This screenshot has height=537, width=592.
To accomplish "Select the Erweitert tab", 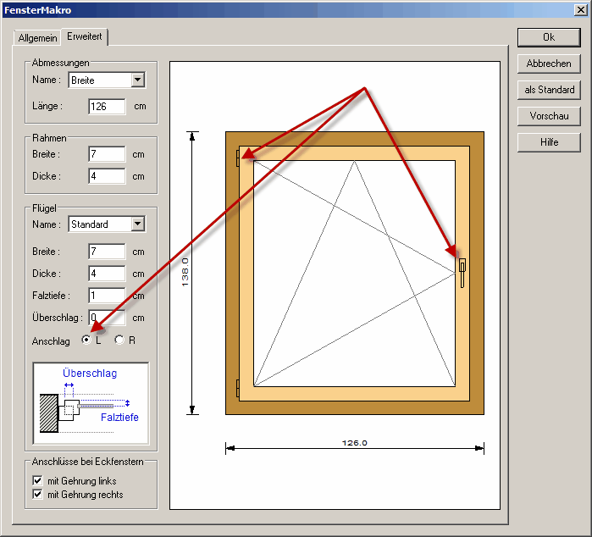I will coord(85,37).
